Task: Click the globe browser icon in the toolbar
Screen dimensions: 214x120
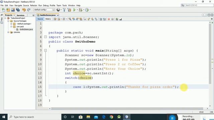Action: 58,10
